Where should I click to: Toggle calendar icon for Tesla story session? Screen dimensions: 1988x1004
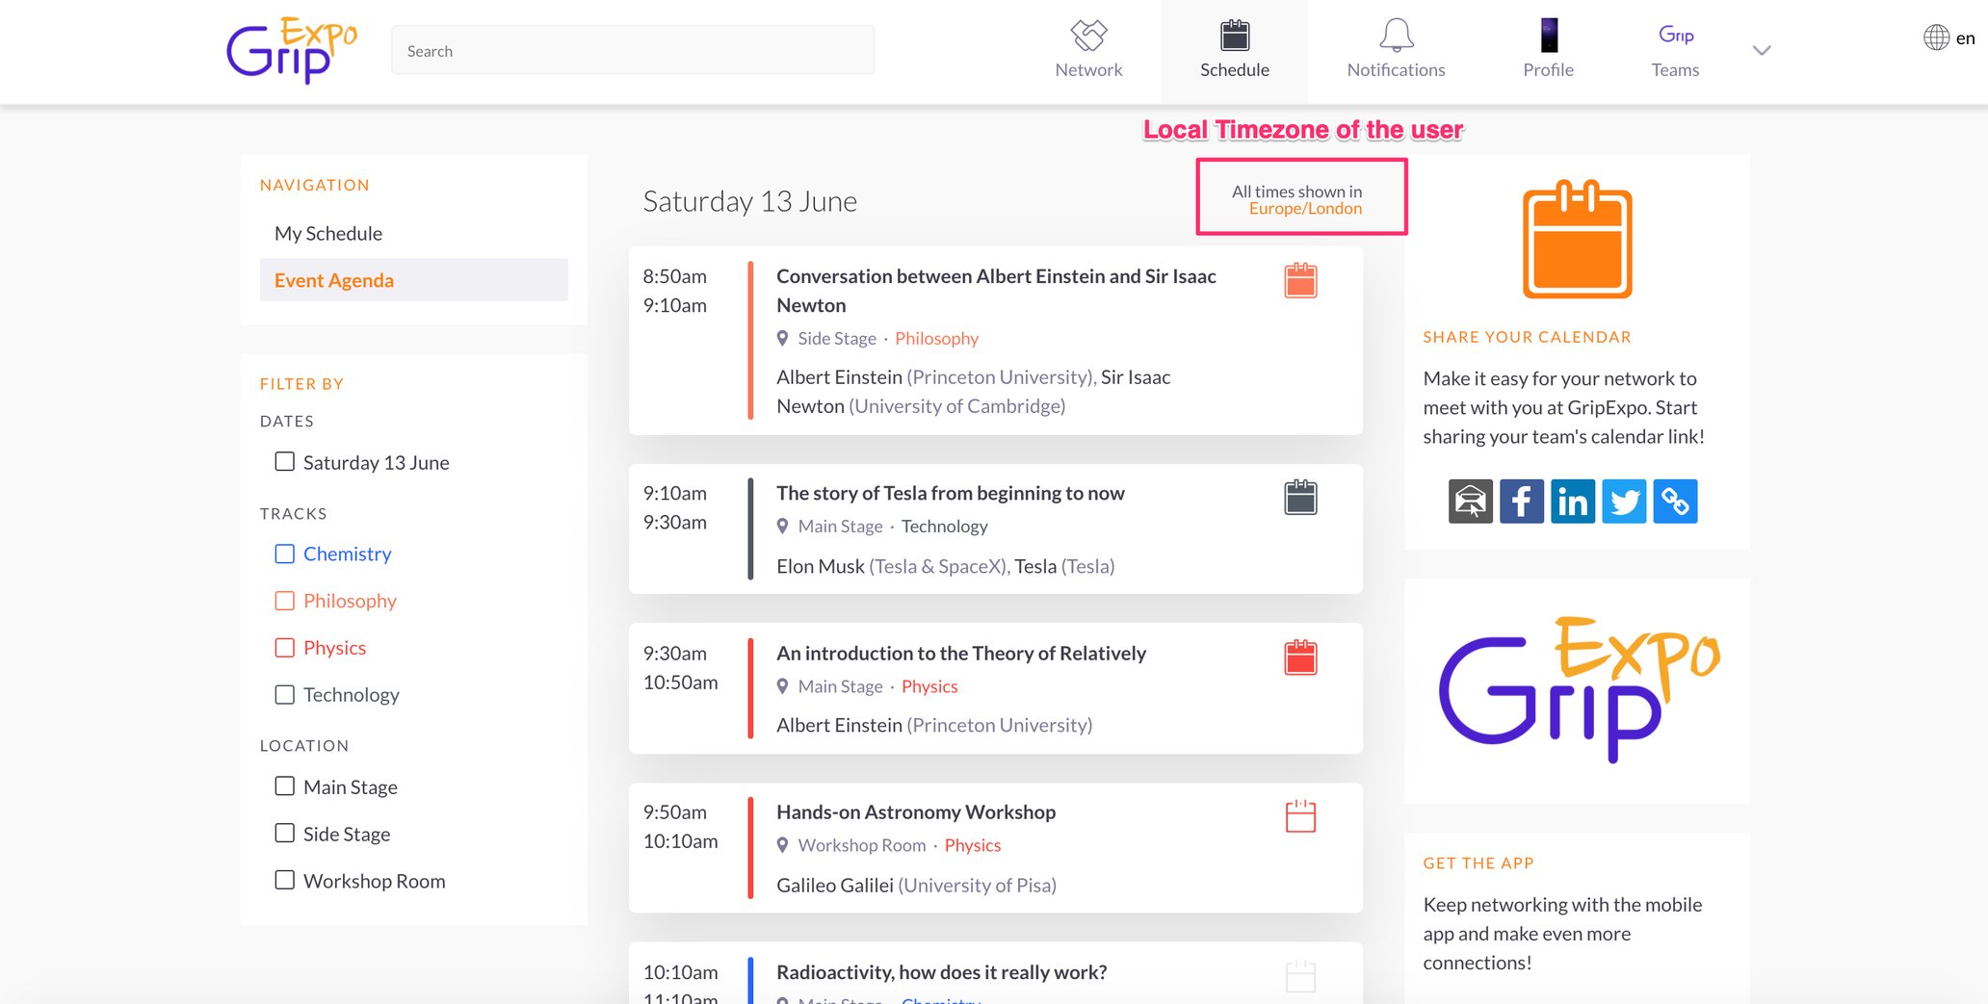point(1299,498)
